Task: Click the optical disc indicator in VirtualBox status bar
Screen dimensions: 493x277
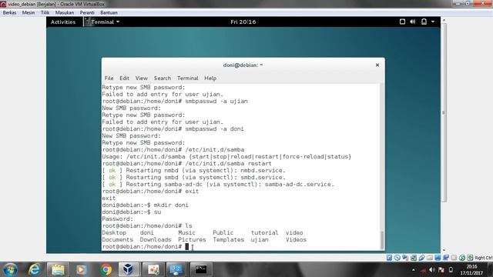Action: [x=397, y=258]
